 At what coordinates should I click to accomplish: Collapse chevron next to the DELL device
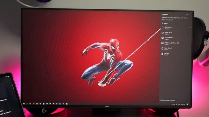pos(190,28)
